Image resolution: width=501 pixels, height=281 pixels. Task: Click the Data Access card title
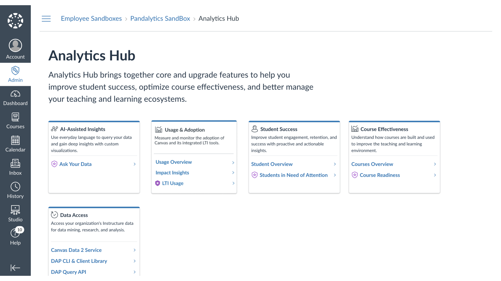point(74,215)
